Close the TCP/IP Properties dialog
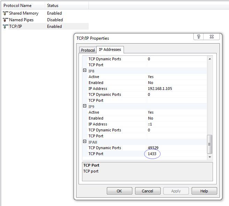Screen dimensions: 229x206 (212, 37)
